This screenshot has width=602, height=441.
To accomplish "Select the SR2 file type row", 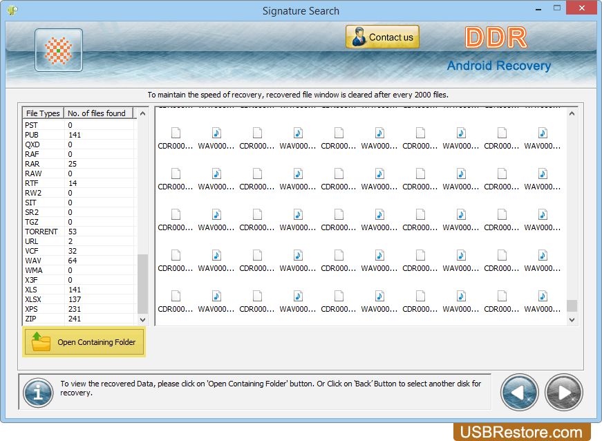I will pos(79,212).
